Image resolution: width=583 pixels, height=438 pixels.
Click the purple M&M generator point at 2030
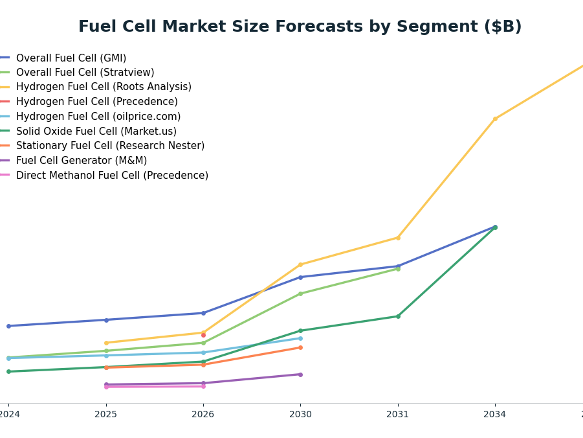tap(300, 375)
